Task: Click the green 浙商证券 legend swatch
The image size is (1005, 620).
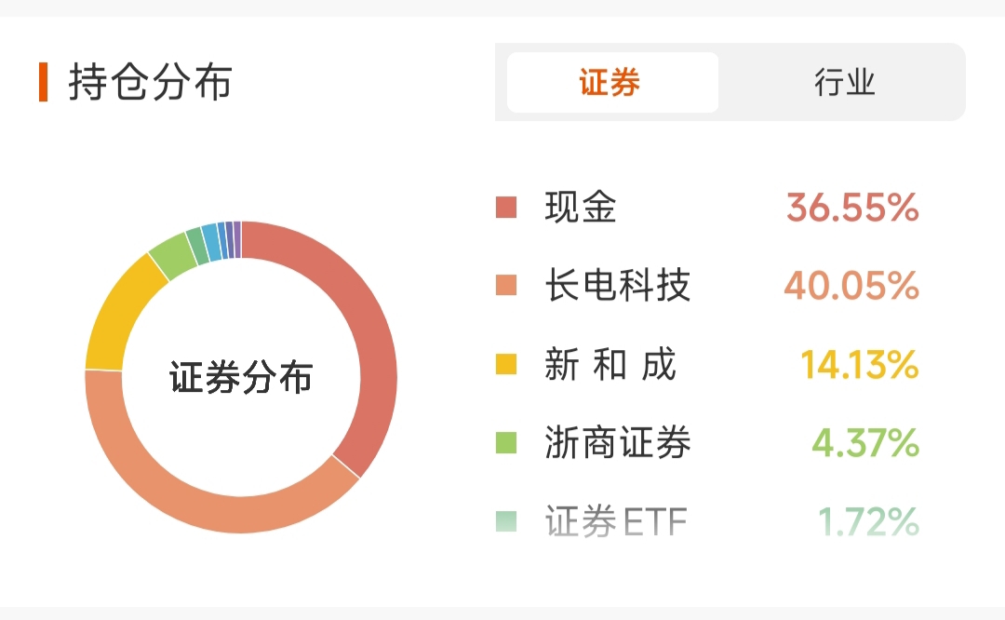Action: click(x=505, y=442)
